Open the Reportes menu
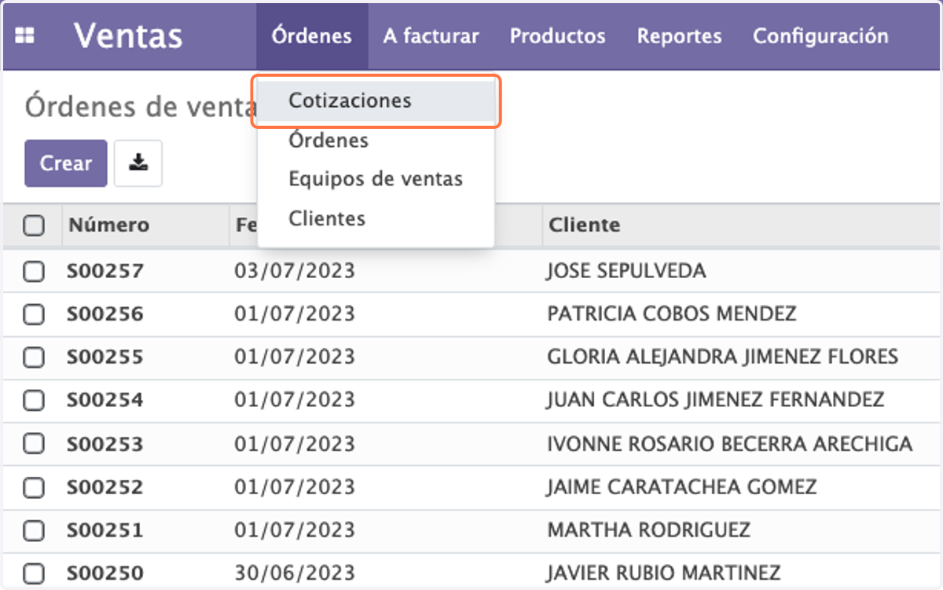Viewport: 943px width, 590px height. click(680, 36)
